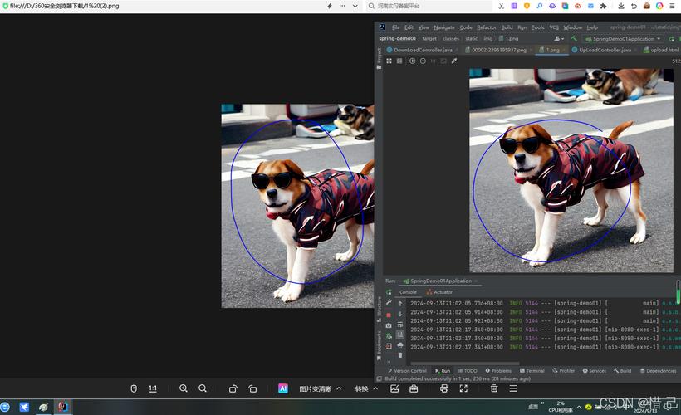Click down arrow in console toolbar

(400, 314)
